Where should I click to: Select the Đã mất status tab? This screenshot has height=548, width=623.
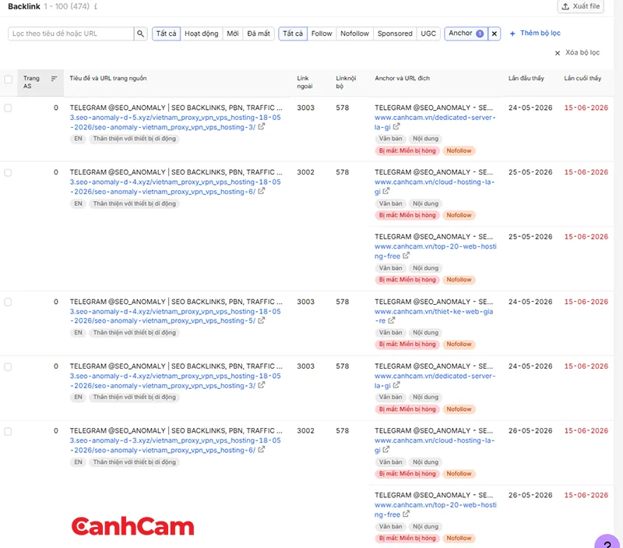tap(259, 34)
